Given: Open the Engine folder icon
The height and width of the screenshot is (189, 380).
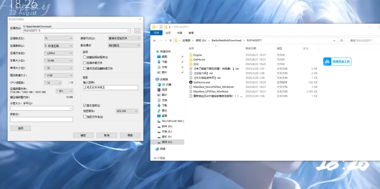Looking at the screenshot, I should [x=191, y=55].
